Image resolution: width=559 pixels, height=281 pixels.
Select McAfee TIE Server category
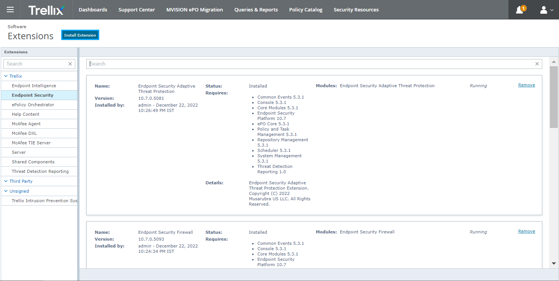coord(39,143)
